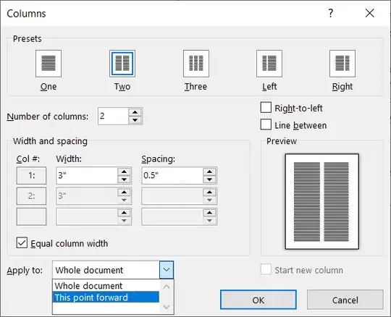This screenshot has height=317, width=391.
Task: Choose This point forward option
Action: pos(106,297)
